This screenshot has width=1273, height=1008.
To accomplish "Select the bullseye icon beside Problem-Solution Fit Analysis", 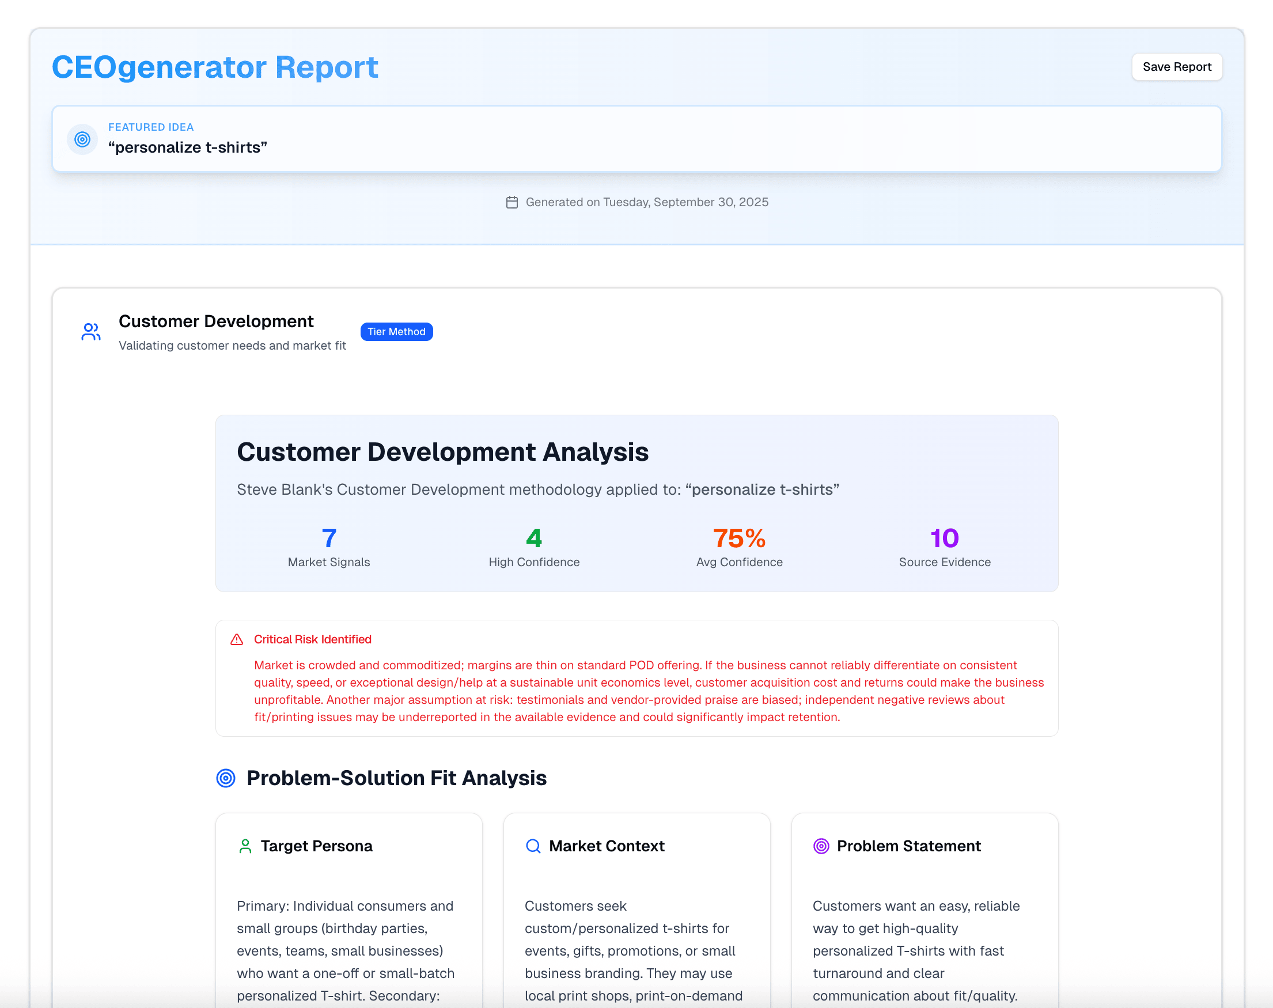I will pyautogui.click(x=225, y=778).
